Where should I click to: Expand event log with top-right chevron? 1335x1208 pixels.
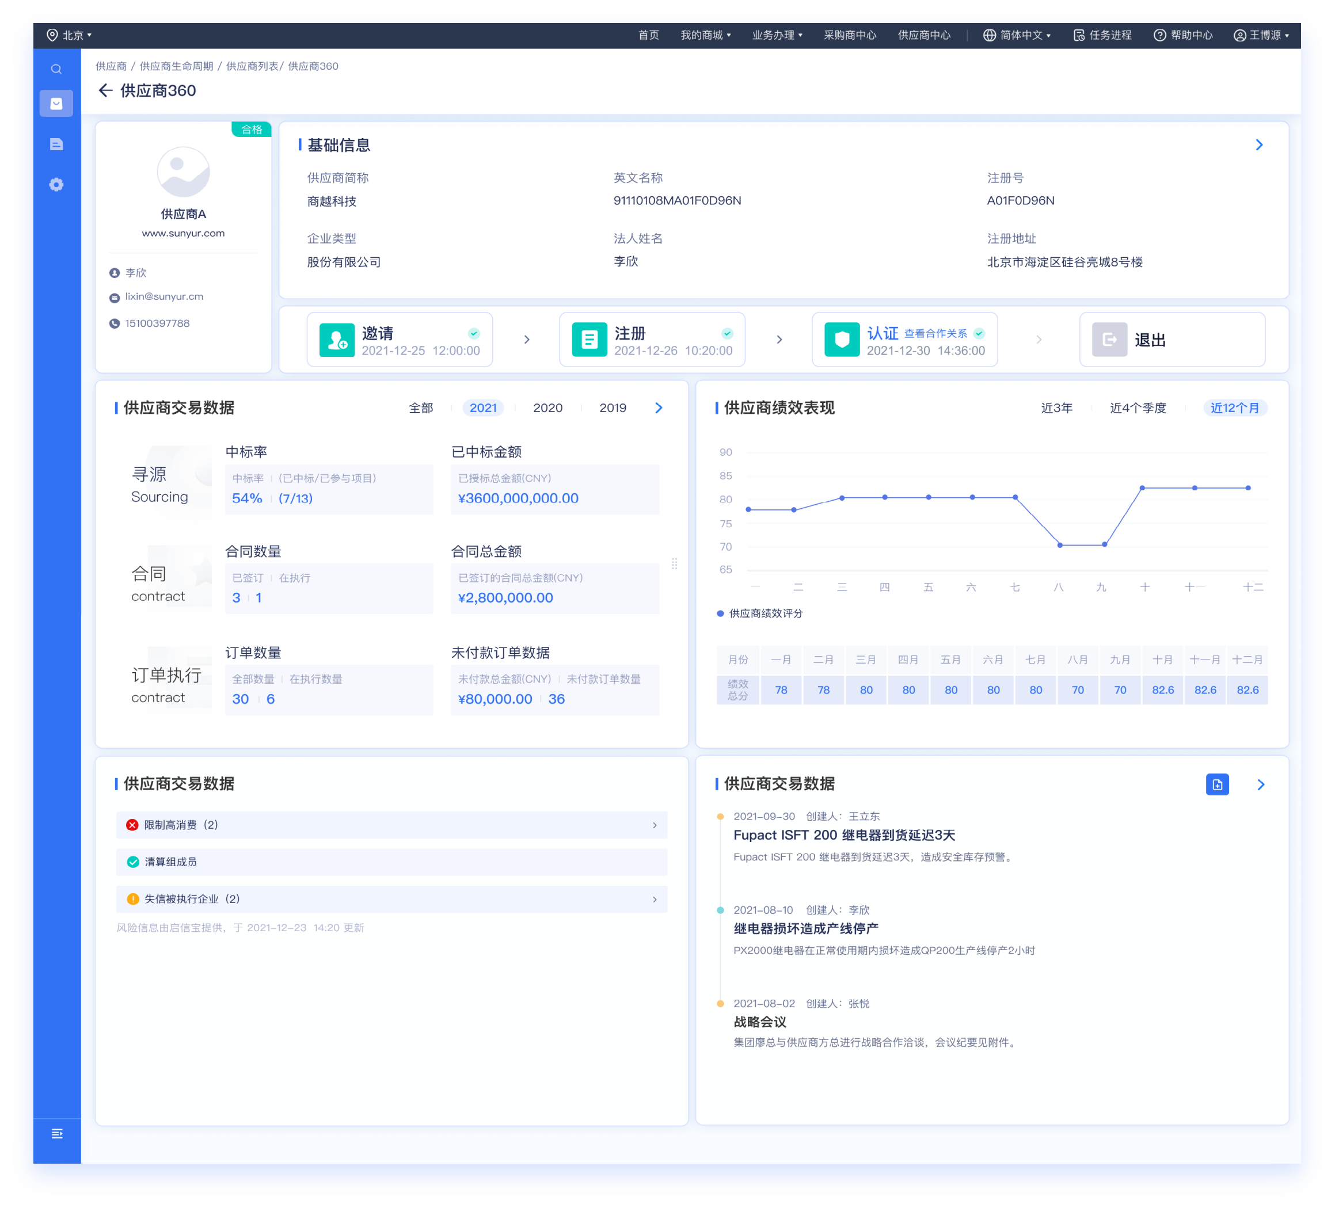pos(1260,784)
